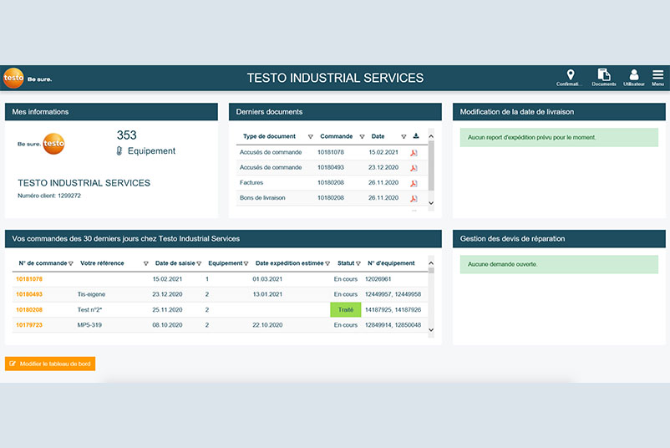Download PDF for Factures 10180208
Viewport: 670px width, 448px height.
pyautogui.click(x=414, y=183)
